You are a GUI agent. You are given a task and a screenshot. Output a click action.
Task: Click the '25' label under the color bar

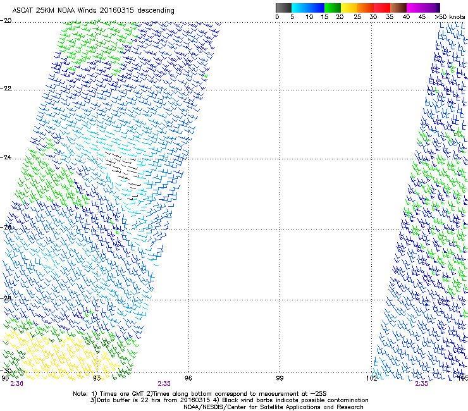(357, 17)
